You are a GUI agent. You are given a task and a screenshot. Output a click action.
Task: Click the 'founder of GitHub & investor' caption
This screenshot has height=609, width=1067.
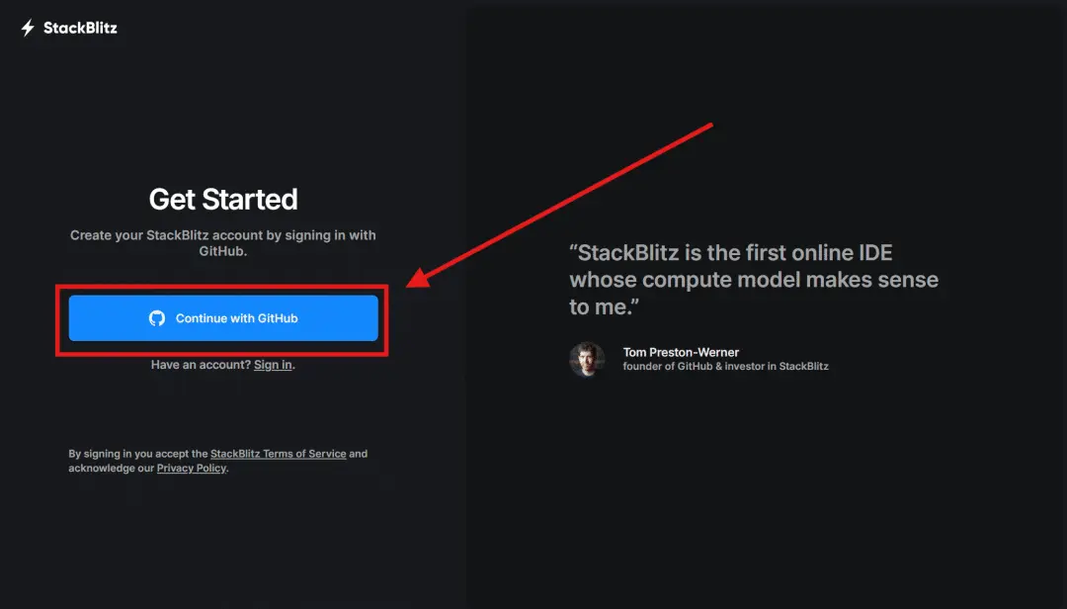725,367
